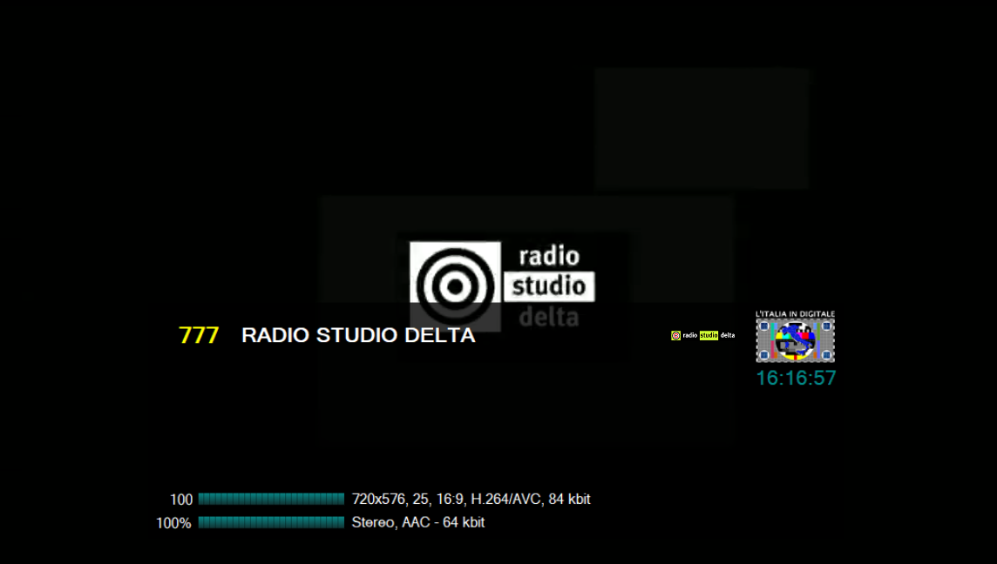The width and height of the screenshot is (997, 564).
Task: Click the large Radio Studio Delta target icon
Action: (x=454, y=284)
